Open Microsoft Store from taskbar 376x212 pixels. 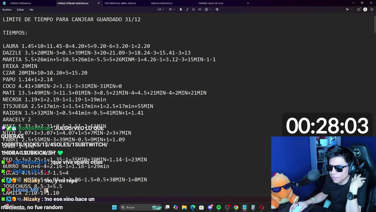202,207
